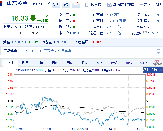Switch to the 一年 chart tab
This screenshot has width=163, height=131.
pyautogui.click(x=40, y=63)
